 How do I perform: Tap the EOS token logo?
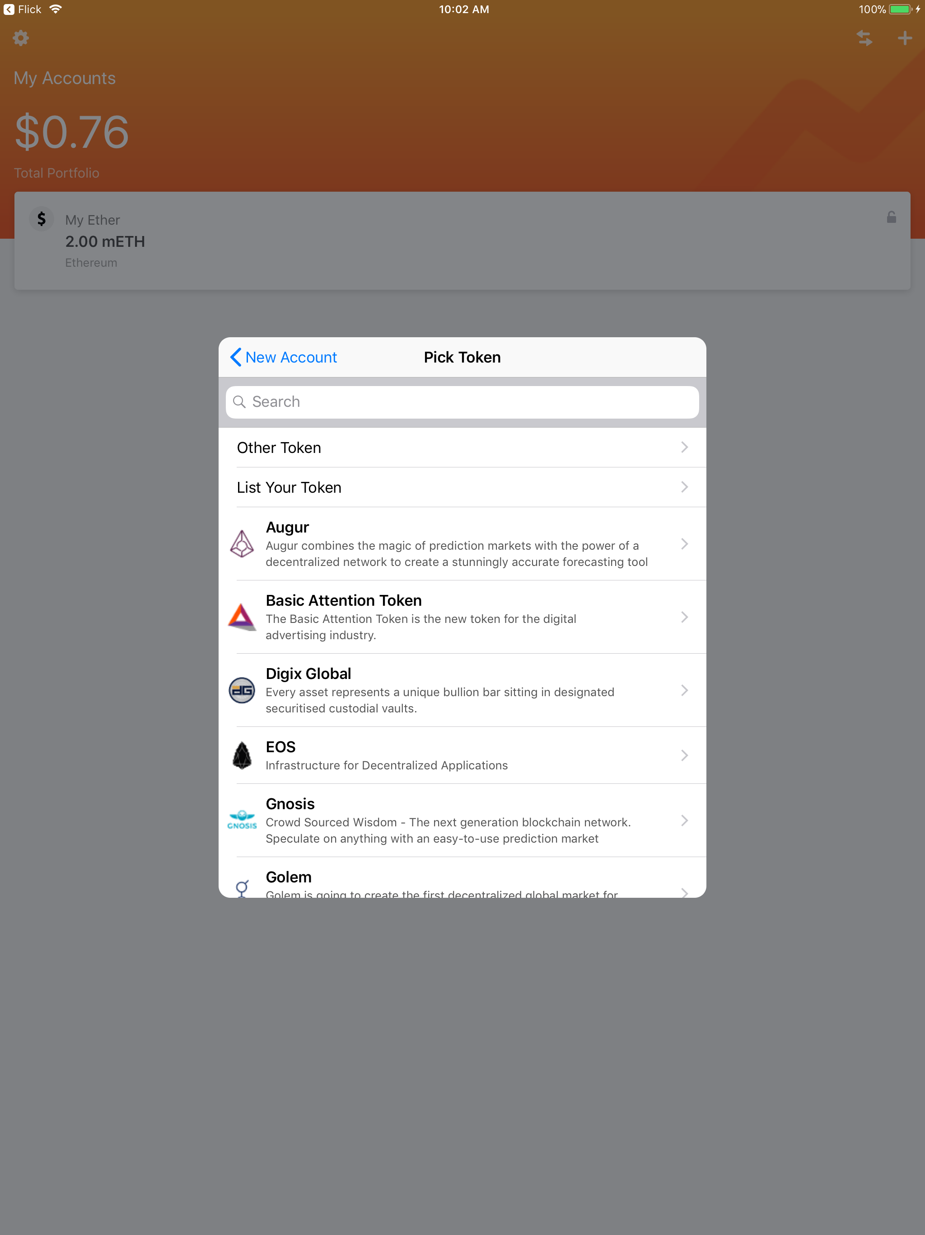coord(242,755)
